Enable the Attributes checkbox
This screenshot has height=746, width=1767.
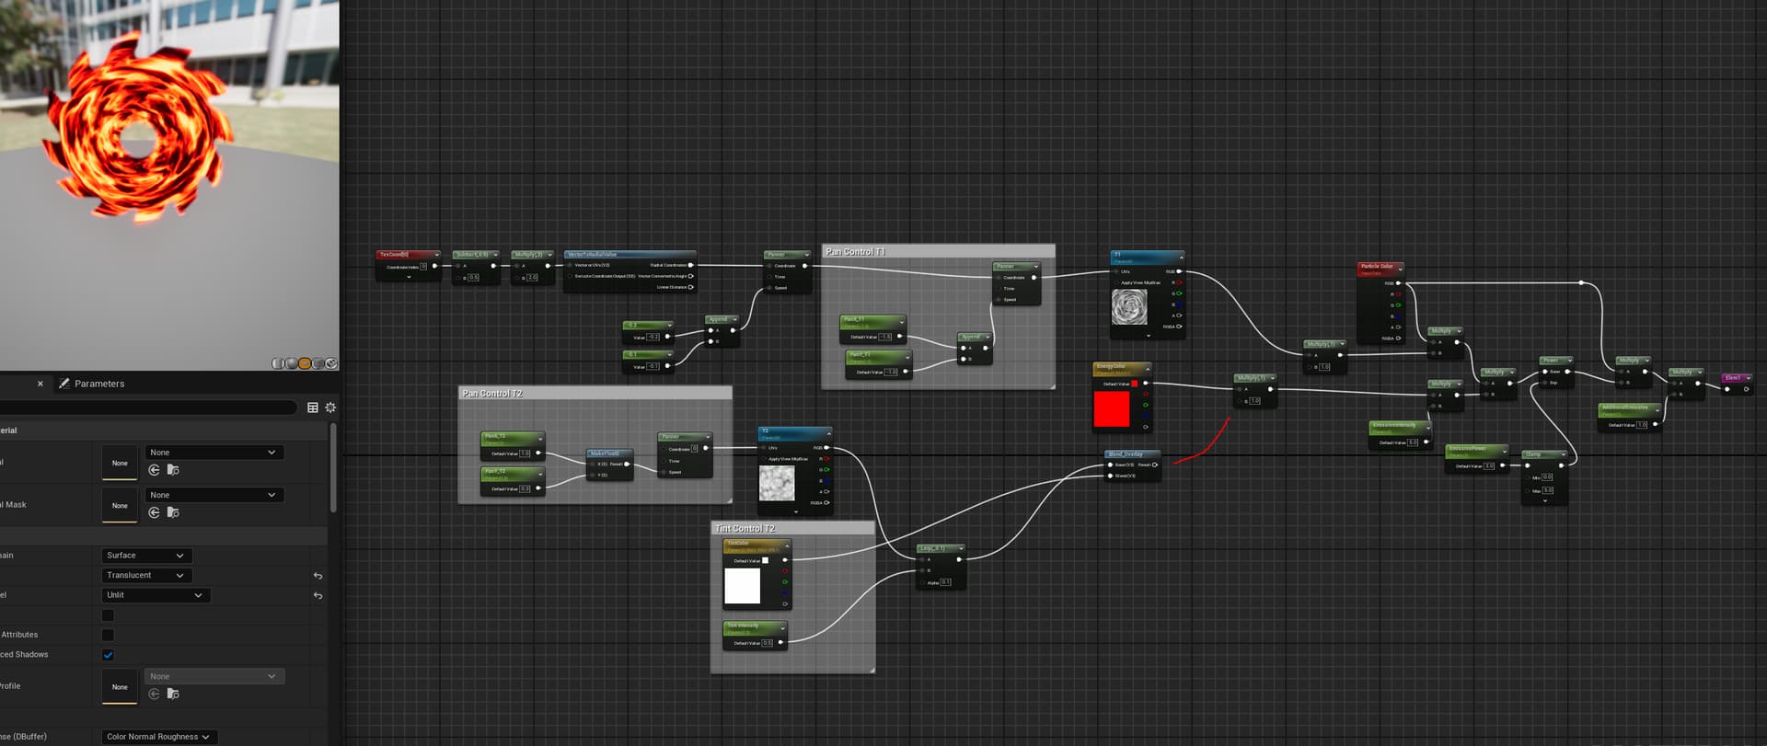108,635
